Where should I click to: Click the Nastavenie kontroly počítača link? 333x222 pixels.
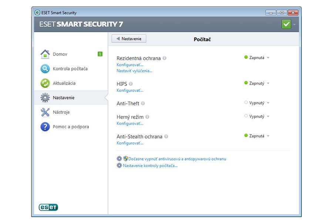tap(150, 166)
